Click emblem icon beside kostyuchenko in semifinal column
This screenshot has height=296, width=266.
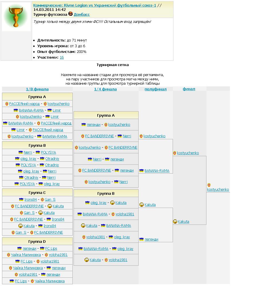[x=141, y=136]
